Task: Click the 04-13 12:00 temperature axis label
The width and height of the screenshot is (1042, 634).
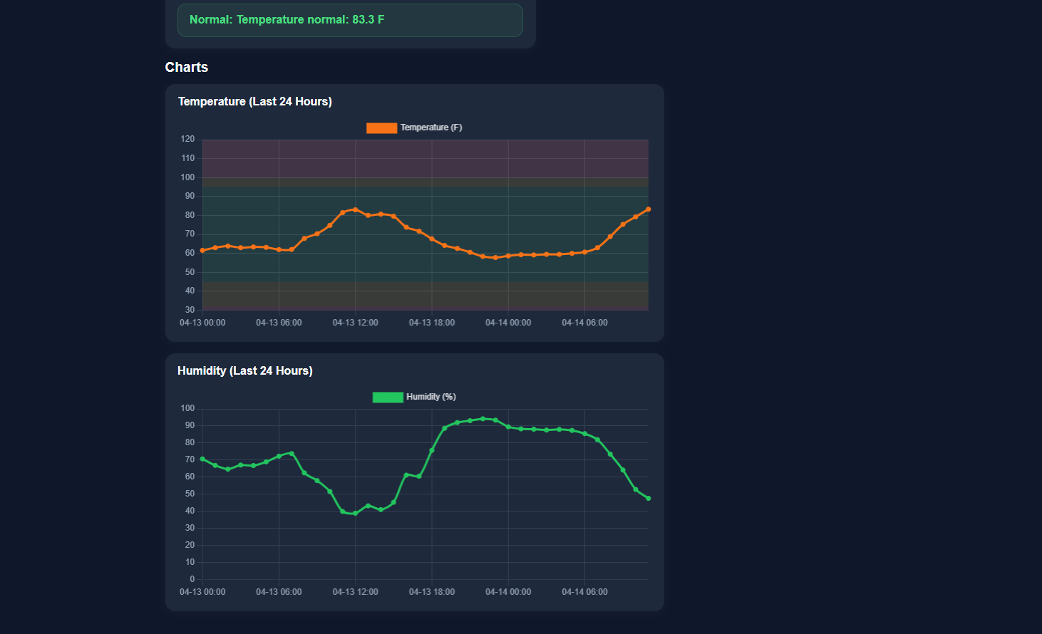Action: click(x=355, y=322)
